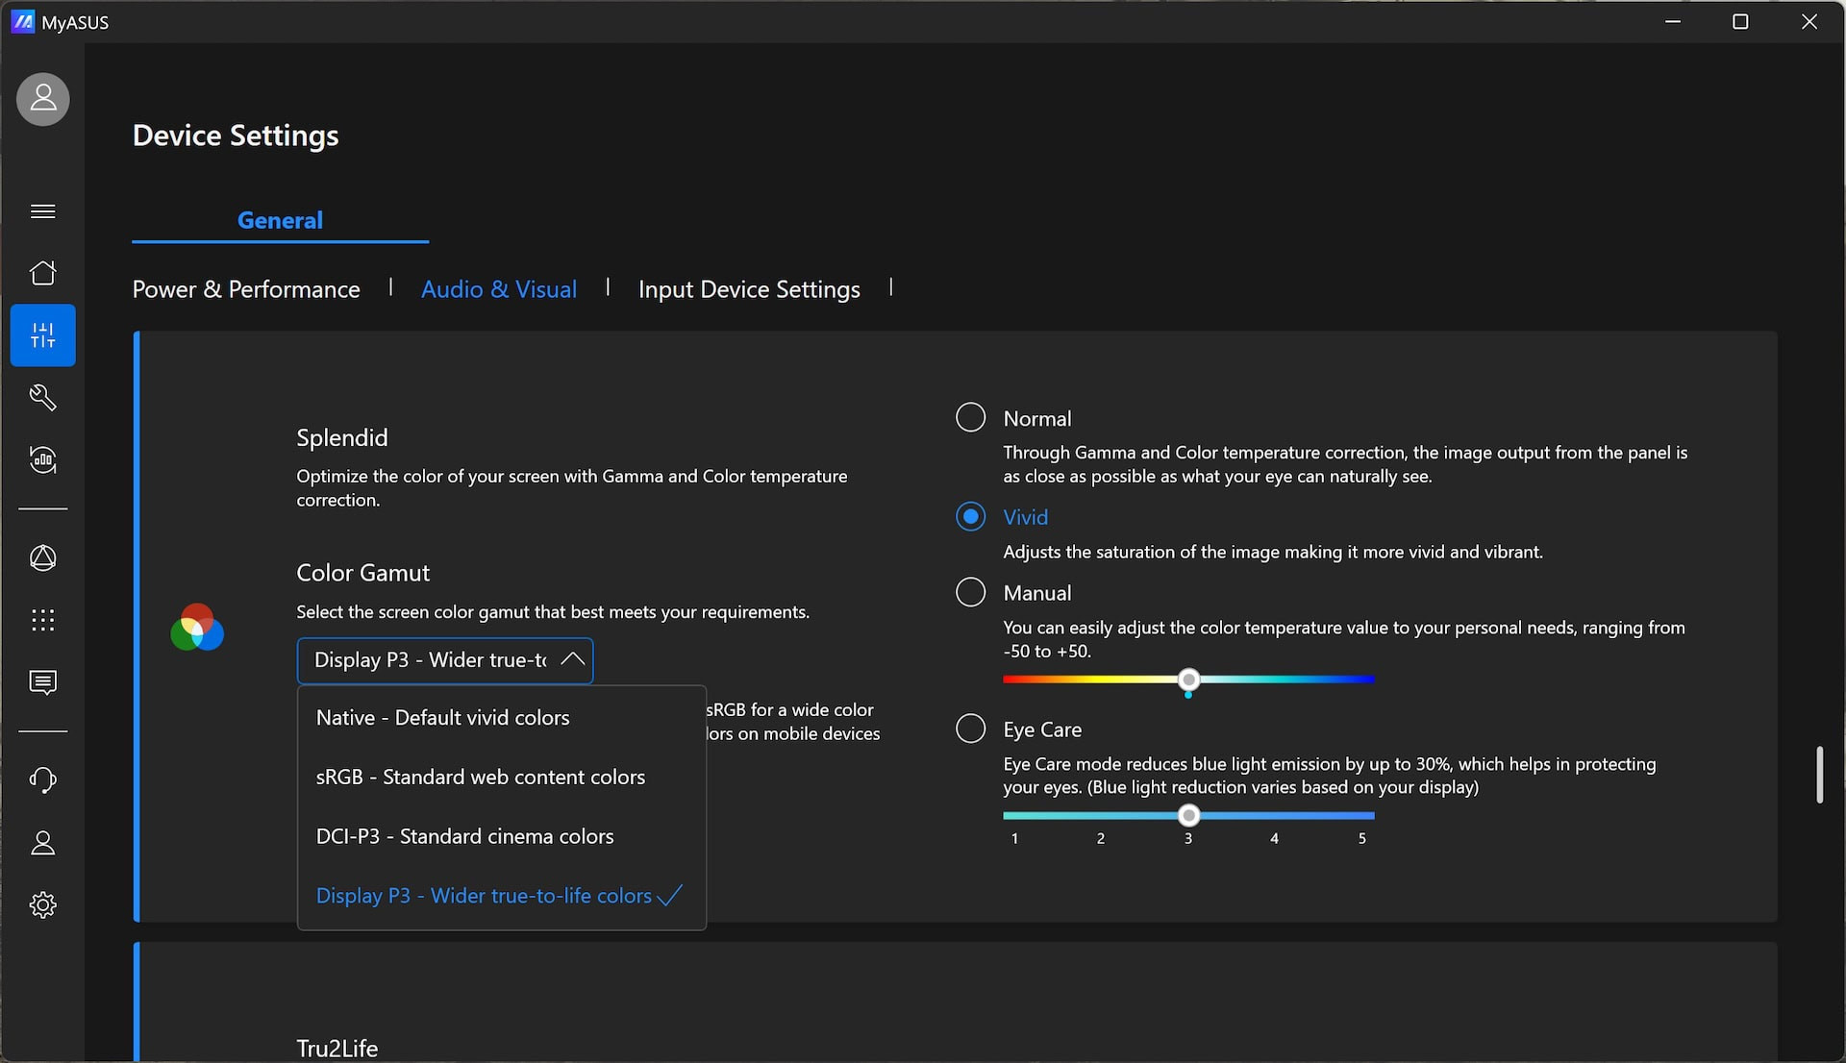Minimize the MyASUS window

tap(1673, 21)
